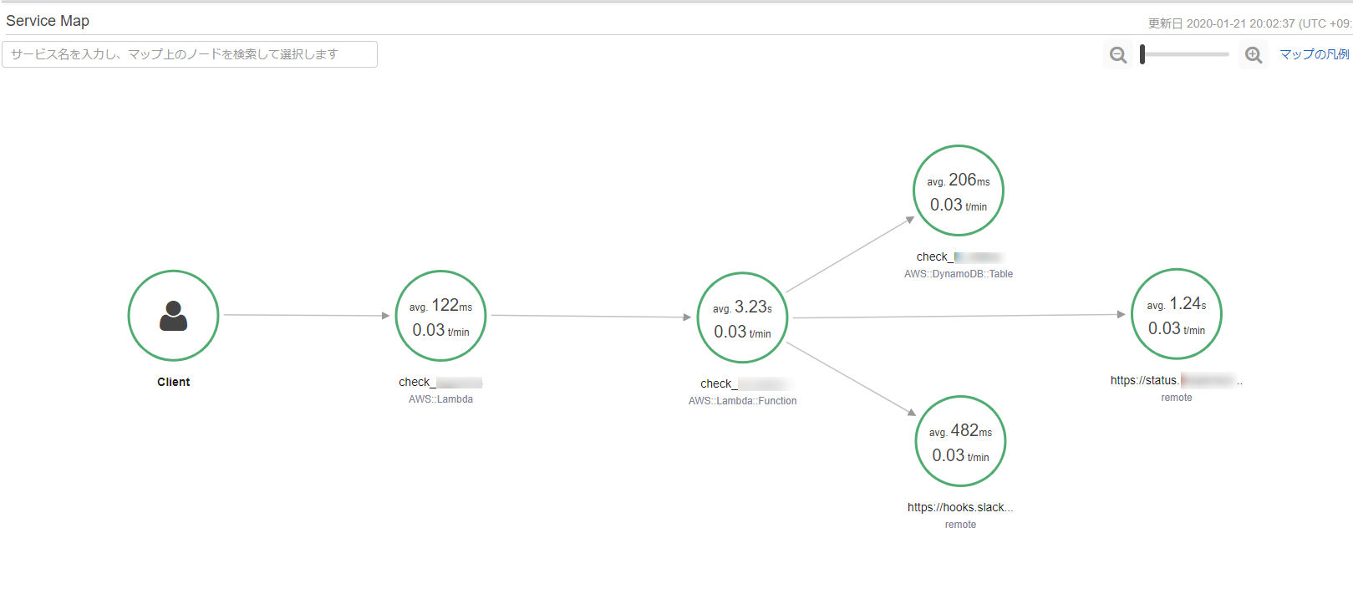Select the node circle showing avg. 482ms
Image resolution: width=1353 pixels, height=599 pixels.
[x=960, y=441]
